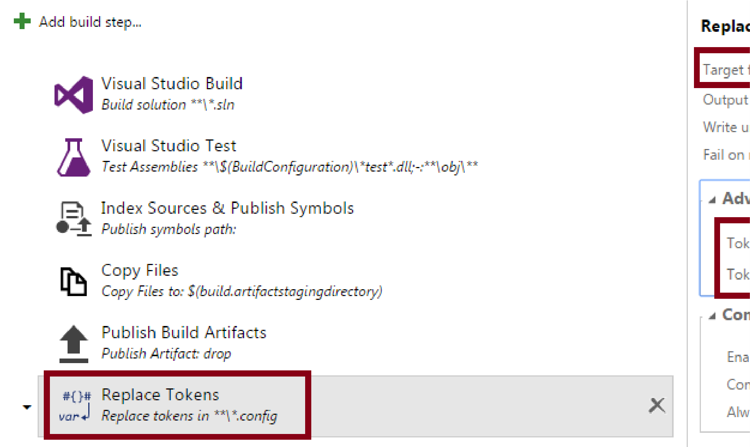Collapse the Control Options section triangle
The width and height of the screenshot is (750, 447).
[x=712, y=316]
